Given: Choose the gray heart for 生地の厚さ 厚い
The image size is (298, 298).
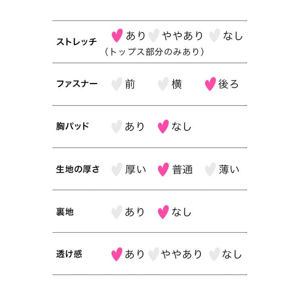Looking at the screenshot, I should tap(117, 169).
